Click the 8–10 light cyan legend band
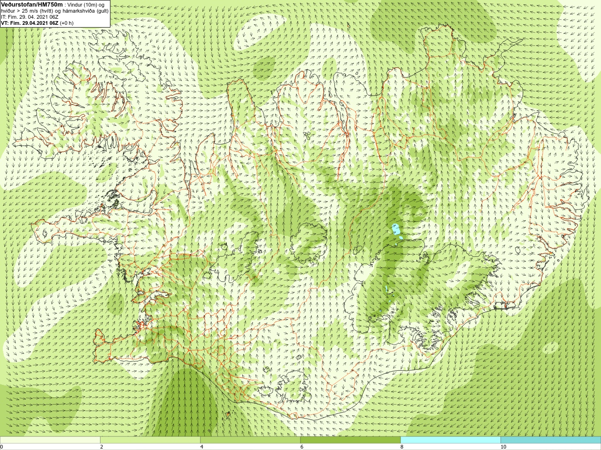 (451, 440)
